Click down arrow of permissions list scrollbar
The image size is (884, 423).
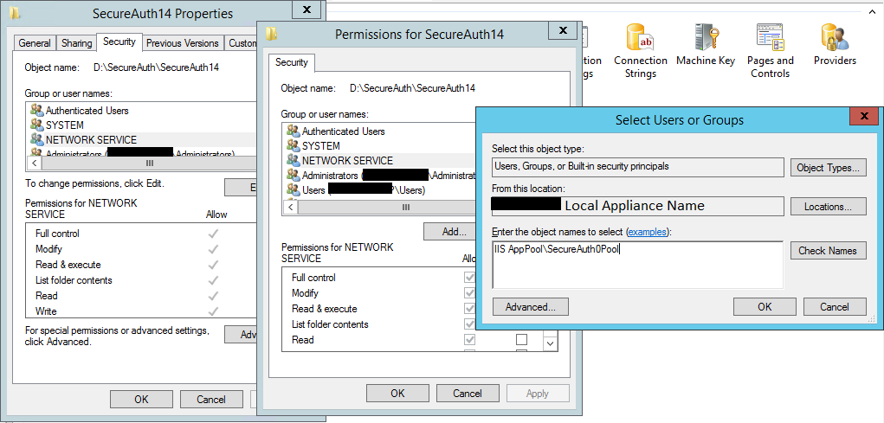click(551, 343)
